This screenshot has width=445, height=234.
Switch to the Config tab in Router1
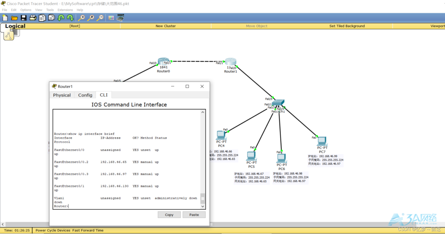coord(85,95)
